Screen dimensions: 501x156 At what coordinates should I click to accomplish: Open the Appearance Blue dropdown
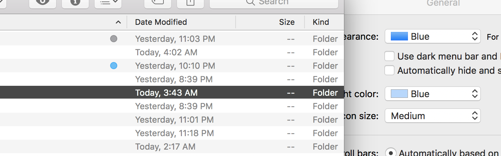(x=432, y=37)
